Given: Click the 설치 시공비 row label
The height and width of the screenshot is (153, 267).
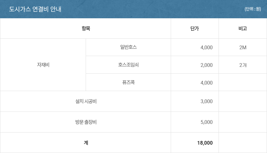Looking at the screenshot, I should 86,101.
